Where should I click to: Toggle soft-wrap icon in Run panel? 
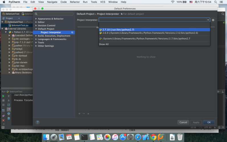pos(9,105)
